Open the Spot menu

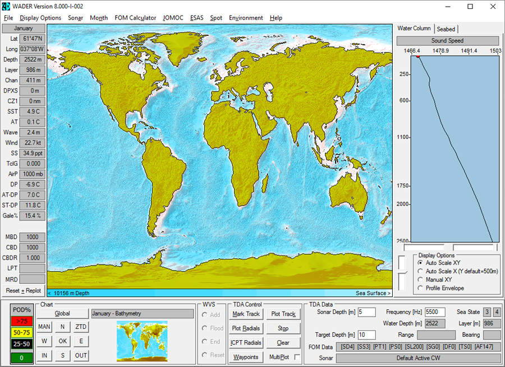point(216,18)
